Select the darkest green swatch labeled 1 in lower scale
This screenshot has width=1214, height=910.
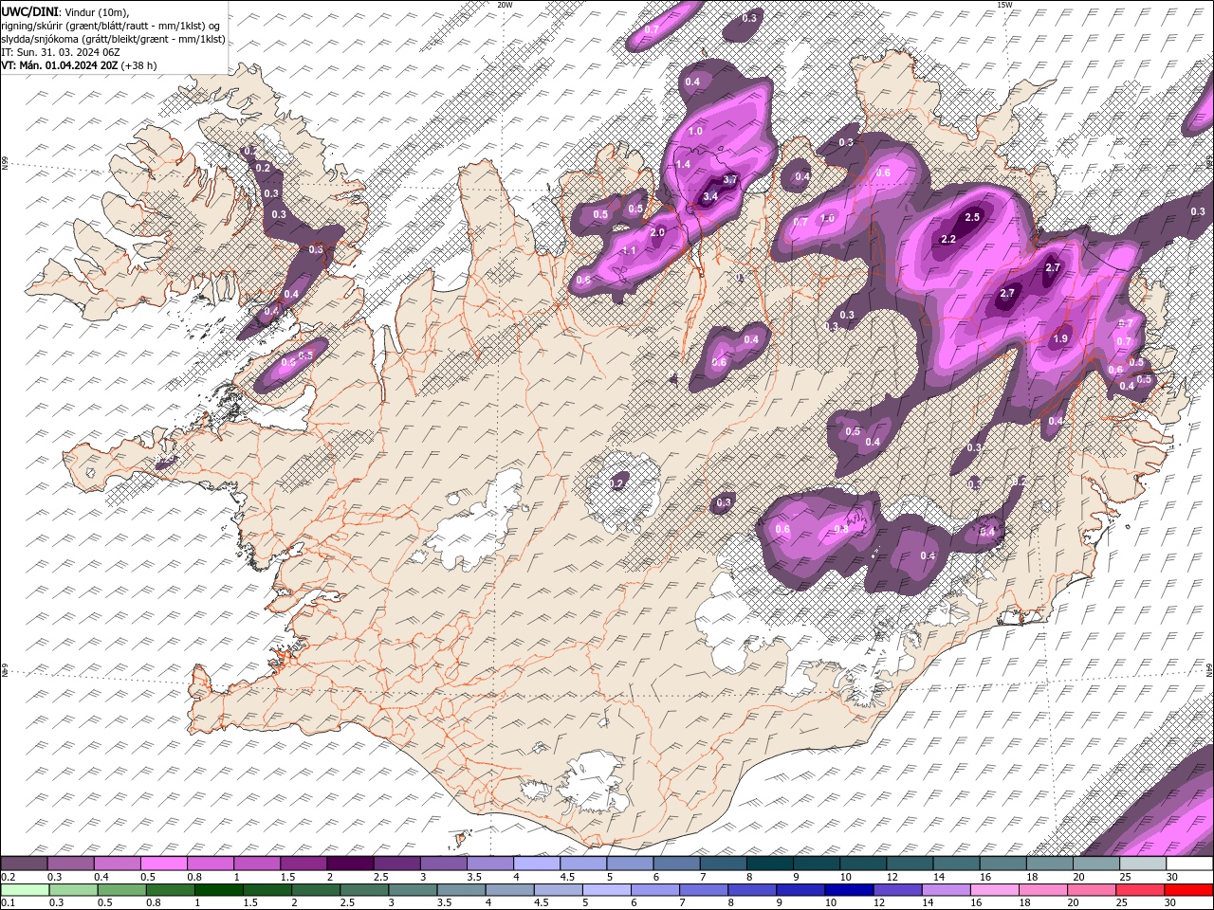(x=219, y=890)
